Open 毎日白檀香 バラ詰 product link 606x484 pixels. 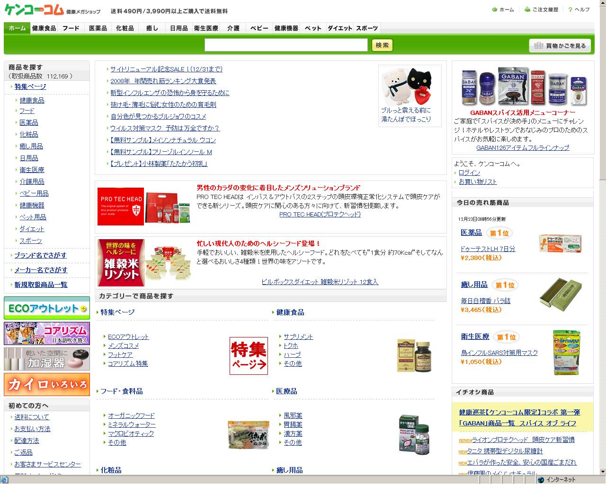coord(486,301)
